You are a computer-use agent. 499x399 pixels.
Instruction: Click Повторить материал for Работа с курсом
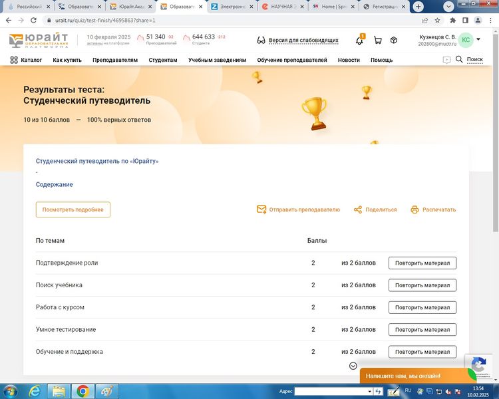[x=422, y=307]
